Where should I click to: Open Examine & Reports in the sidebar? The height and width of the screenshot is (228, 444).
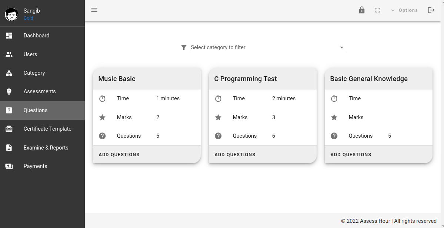tap(43, 148)
